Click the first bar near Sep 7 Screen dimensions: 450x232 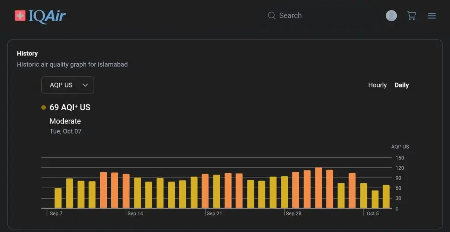(58, 198)
